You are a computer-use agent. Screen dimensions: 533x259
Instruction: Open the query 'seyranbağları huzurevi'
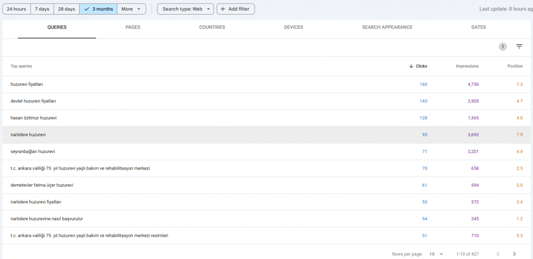pos(33,151)
